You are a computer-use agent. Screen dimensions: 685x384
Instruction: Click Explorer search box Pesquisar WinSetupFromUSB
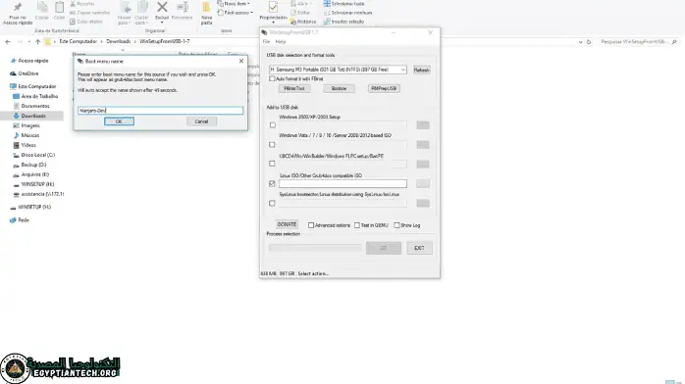pyautogui.click(x=639, y=42)
